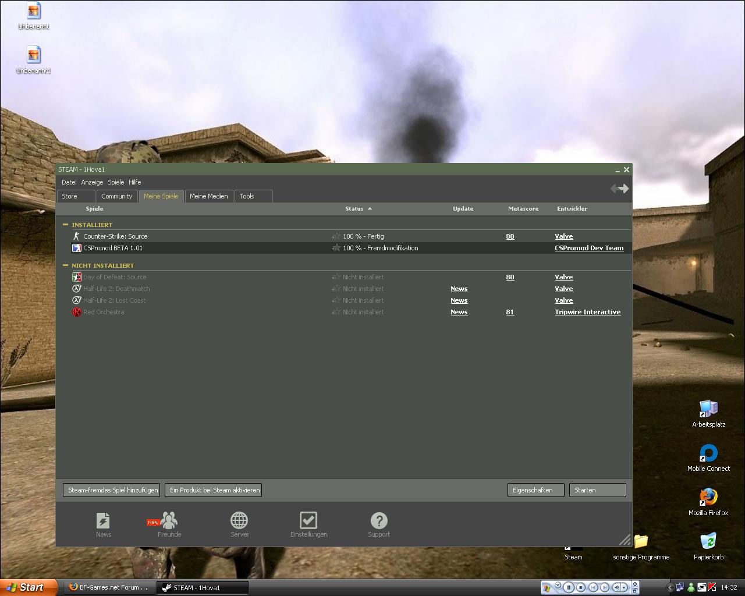
Task: Click the Steam navigation arrows icon
Action: (x=619, y=189)
